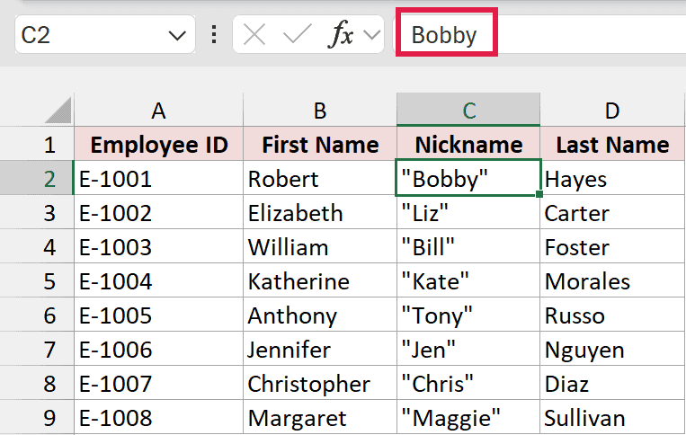Select cell with E-1003
Viewport: 686px width, 435px height.
click(159, 246)
